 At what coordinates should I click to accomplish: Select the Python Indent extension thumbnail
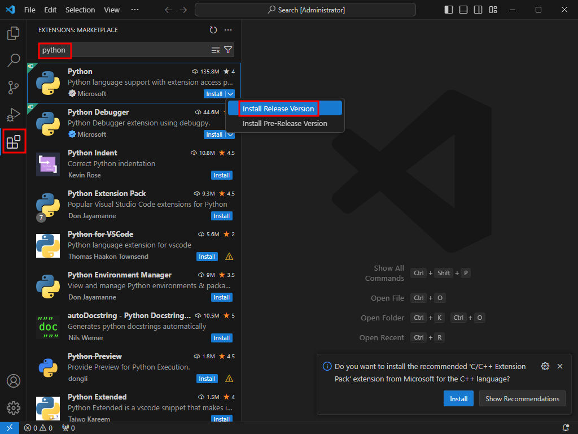tap(48, 164)
